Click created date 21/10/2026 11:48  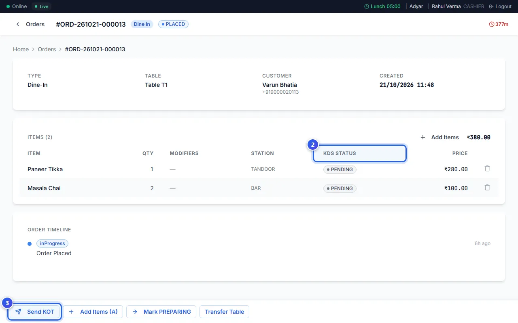pos(407,85)
